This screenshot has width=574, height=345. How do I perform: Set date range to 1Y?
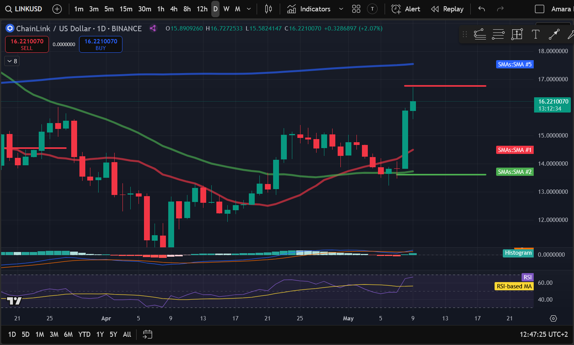pos(100,334)
